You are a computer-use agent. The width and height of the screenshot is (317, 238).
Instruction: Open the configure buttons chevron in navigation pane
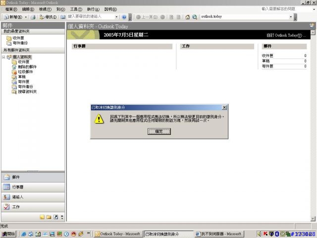point(62,217)
